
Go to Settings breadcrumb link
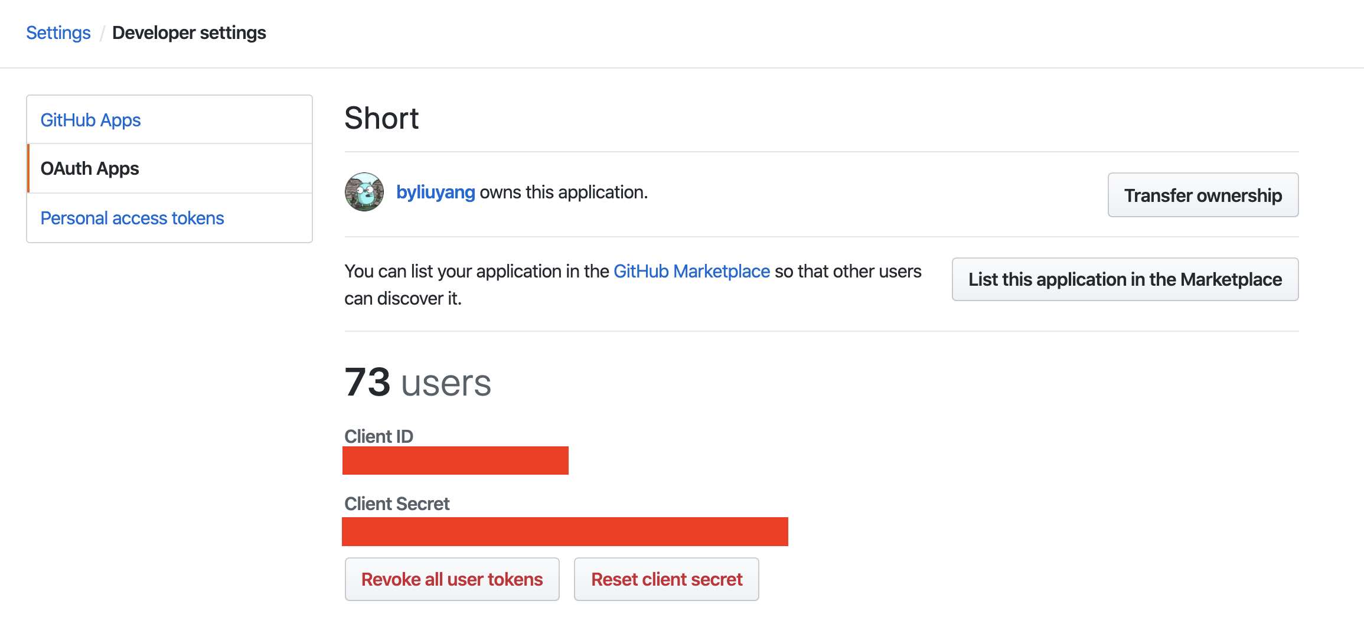tap(58, 33)
